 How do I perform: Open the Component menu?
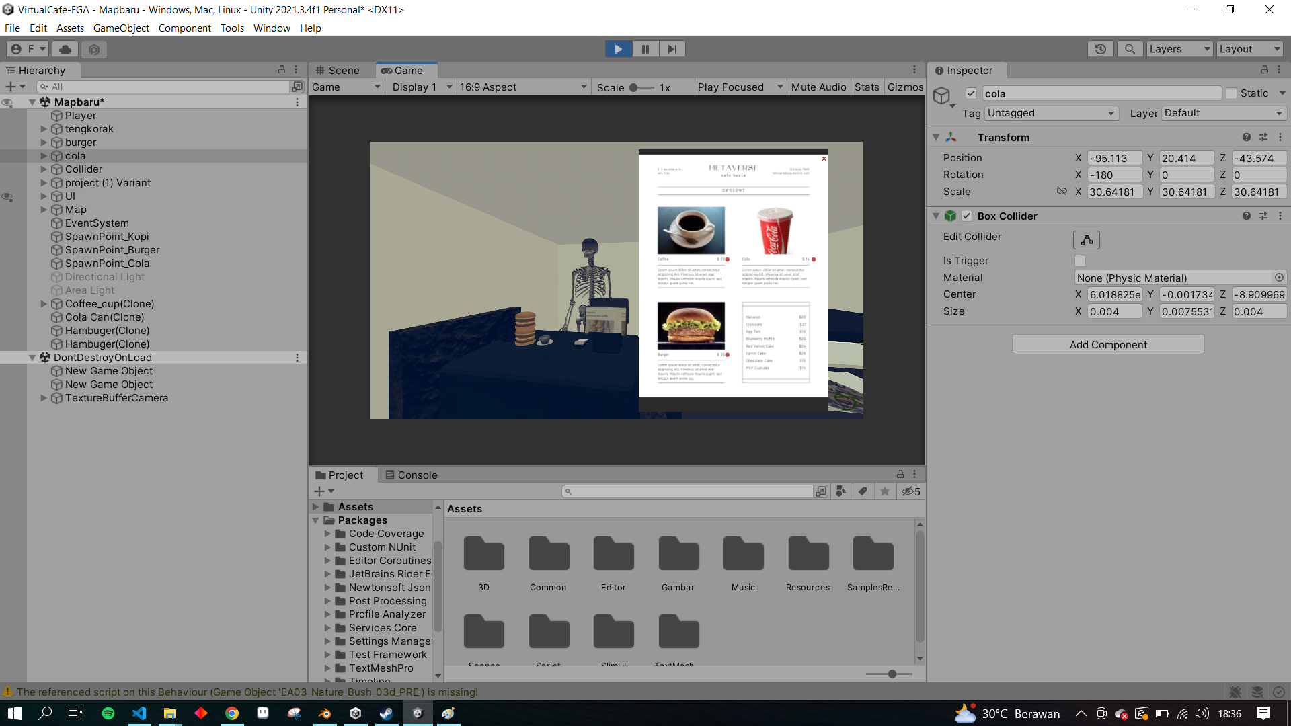coord(184,28)
